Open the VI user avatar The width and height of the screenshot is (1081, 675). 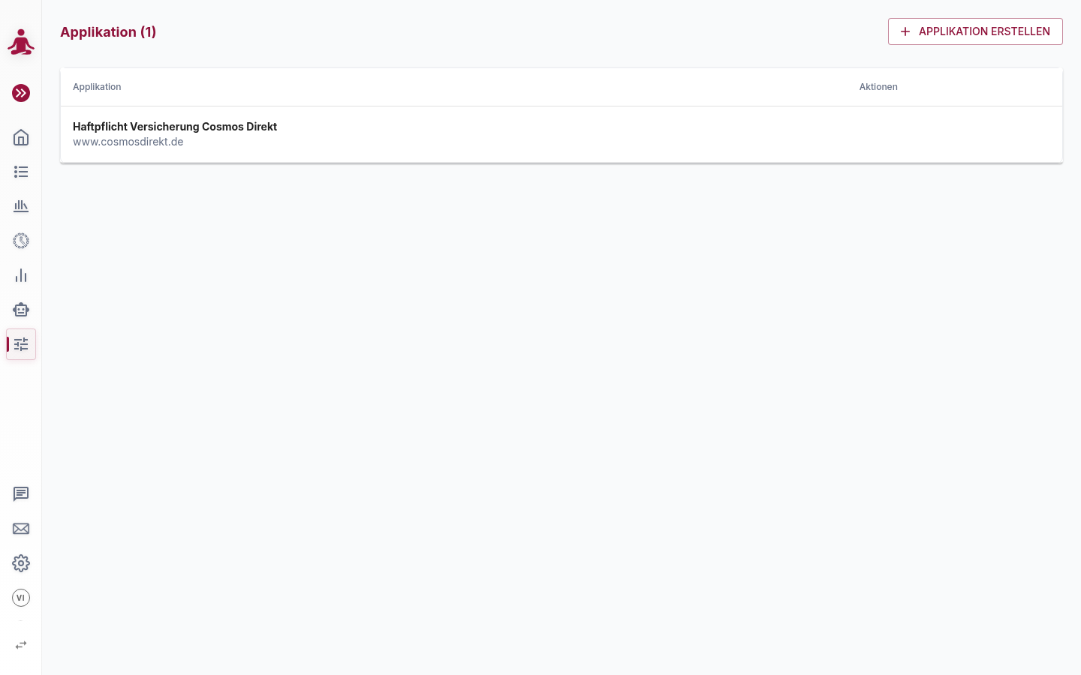point(21,598)
